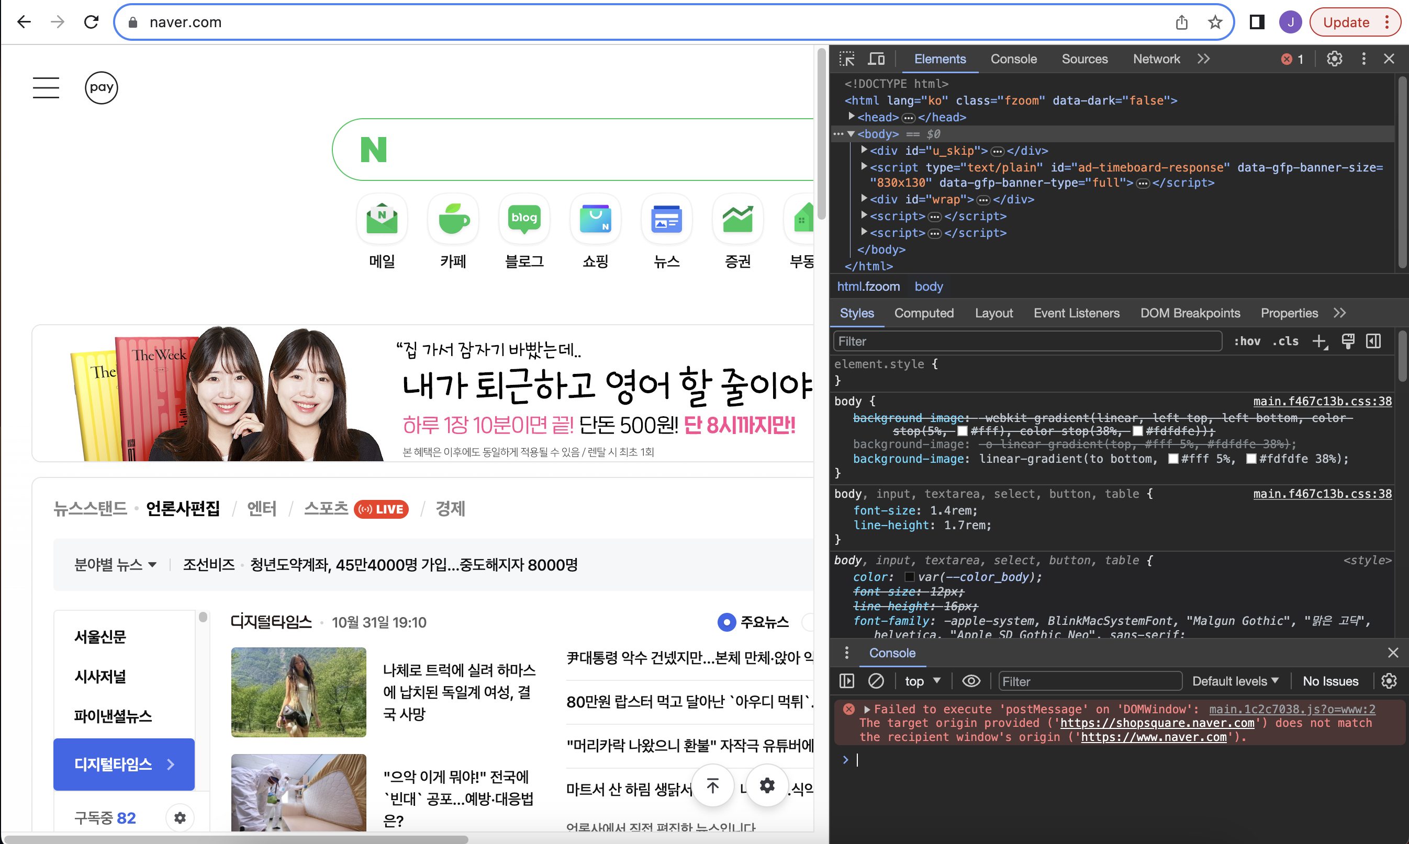Screen dimensions: 1409x844
Task: Activate the DevTools inspect element picker
Action: point(847,59)
